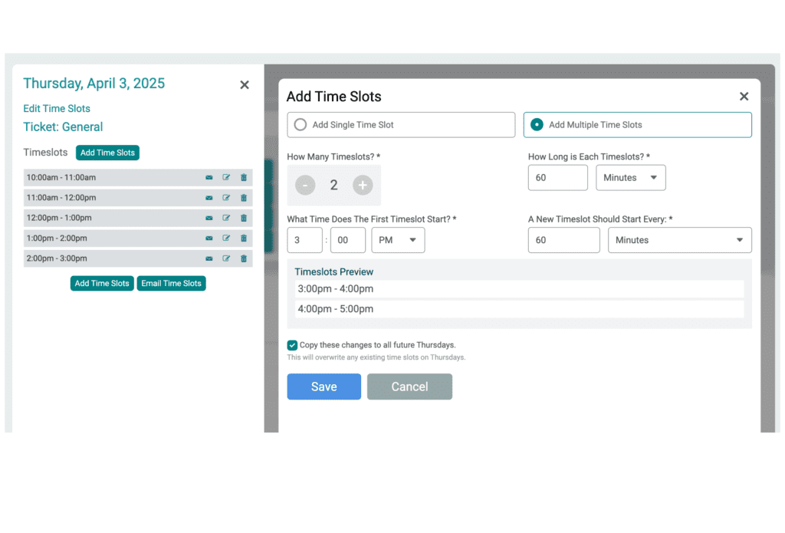Save the new time slots
Screen dimensions: 785x533
[324, 387]
